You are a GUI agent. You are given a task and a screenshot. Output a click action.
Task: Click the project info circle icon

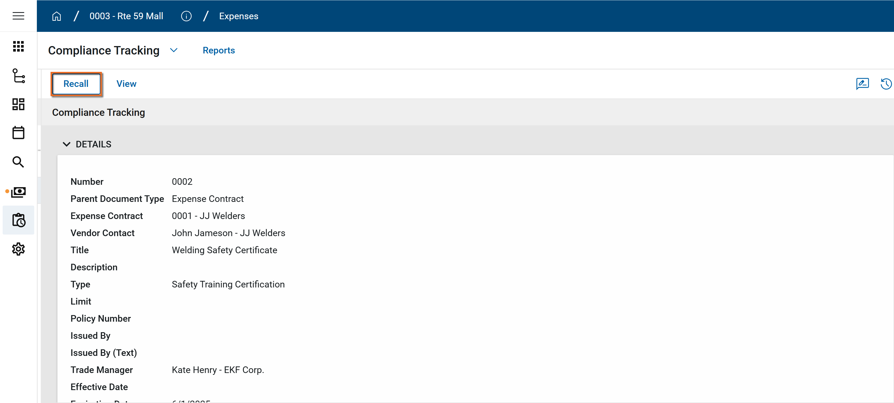[186, 16]
